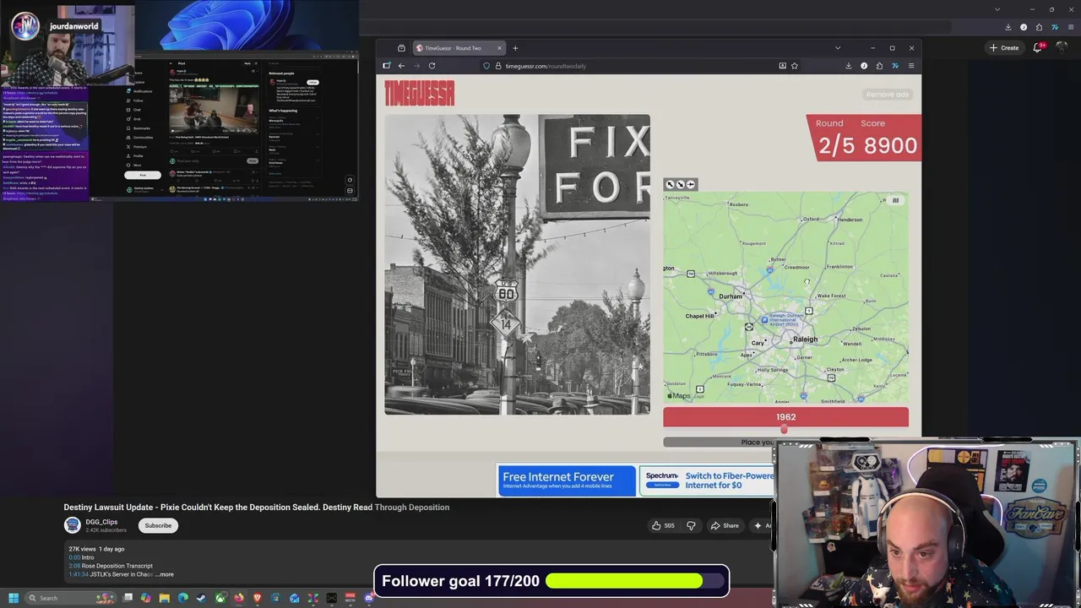Image resolution: width=1081 pixels, height=608 pixels.
Task: Bookmark page with the star icon
Action: coord(794,66)
